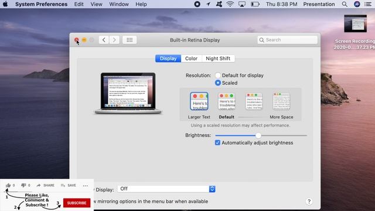Click the Siri icon

pyautogui.click(x=357, y=4)
